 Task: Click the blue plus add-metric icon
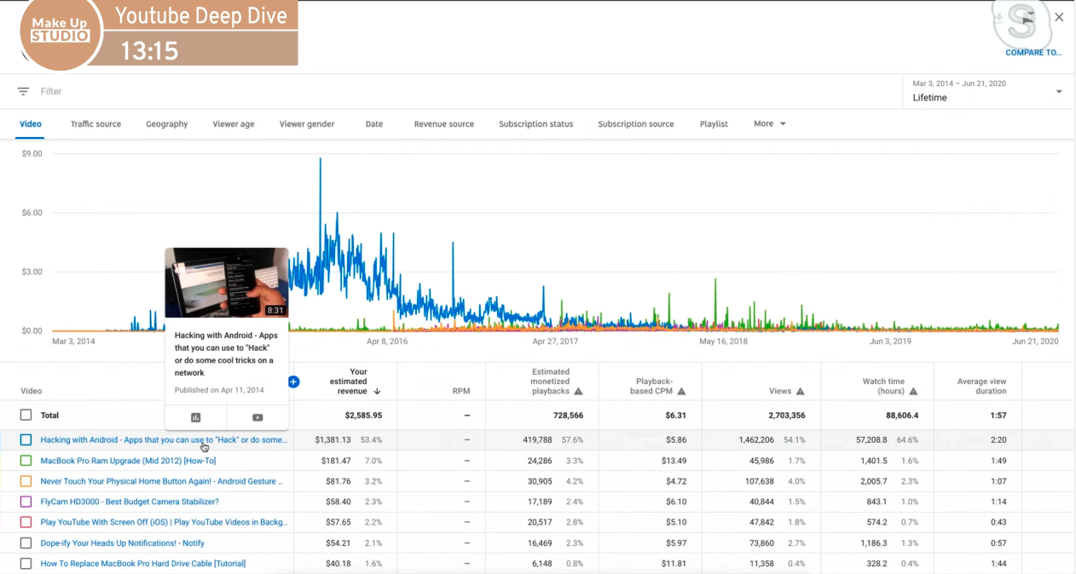click(293, 382)
